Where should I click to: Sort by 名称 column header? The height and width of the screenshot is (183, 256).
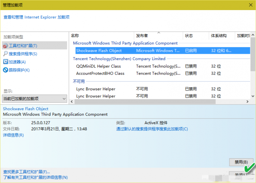pyautogui.click(x=102, y=35)
